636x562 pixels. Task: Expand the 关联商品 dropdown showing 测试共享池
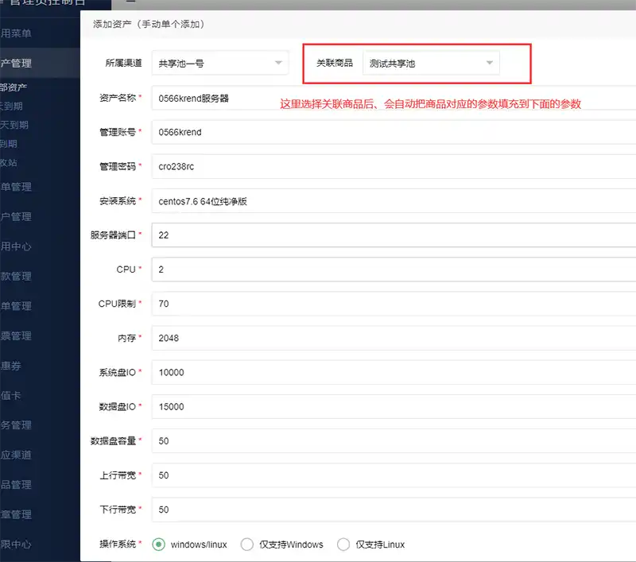(431, 63)
